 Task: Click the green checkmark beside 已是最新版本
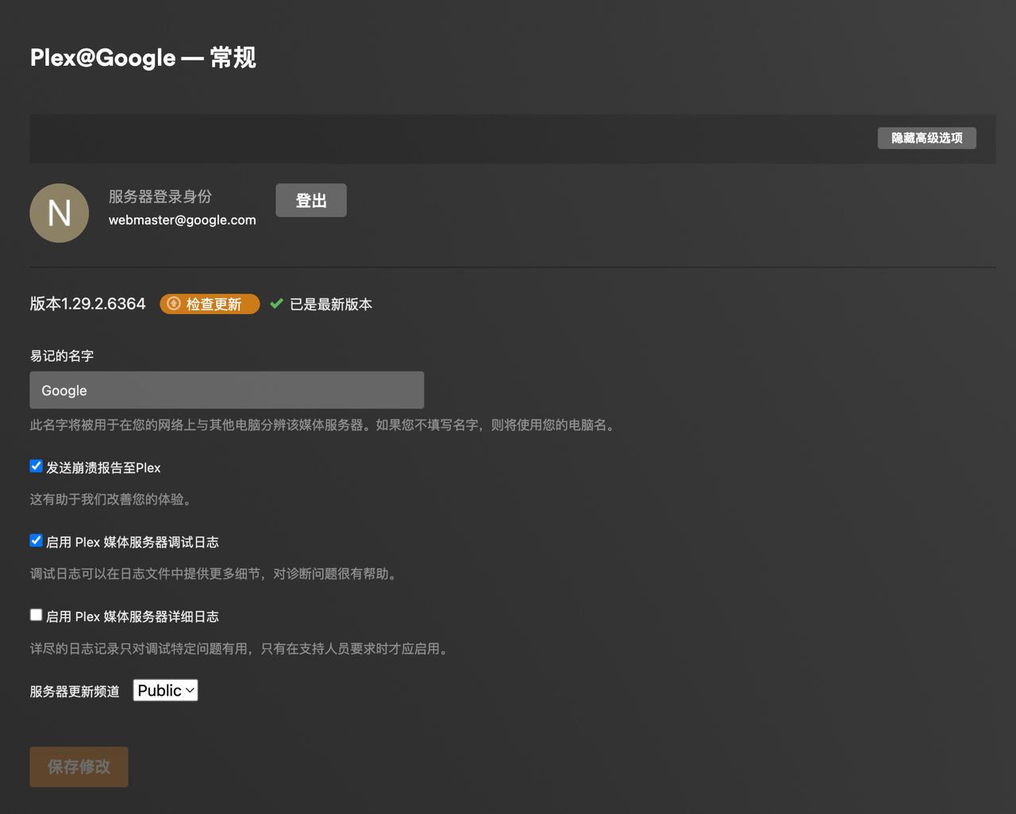pyautogui.click(x=275, y=303)
